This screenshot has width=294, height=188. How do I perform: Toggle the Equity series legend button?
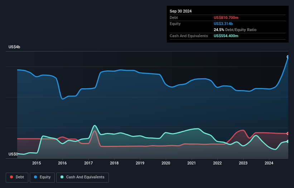click(42, 177)
